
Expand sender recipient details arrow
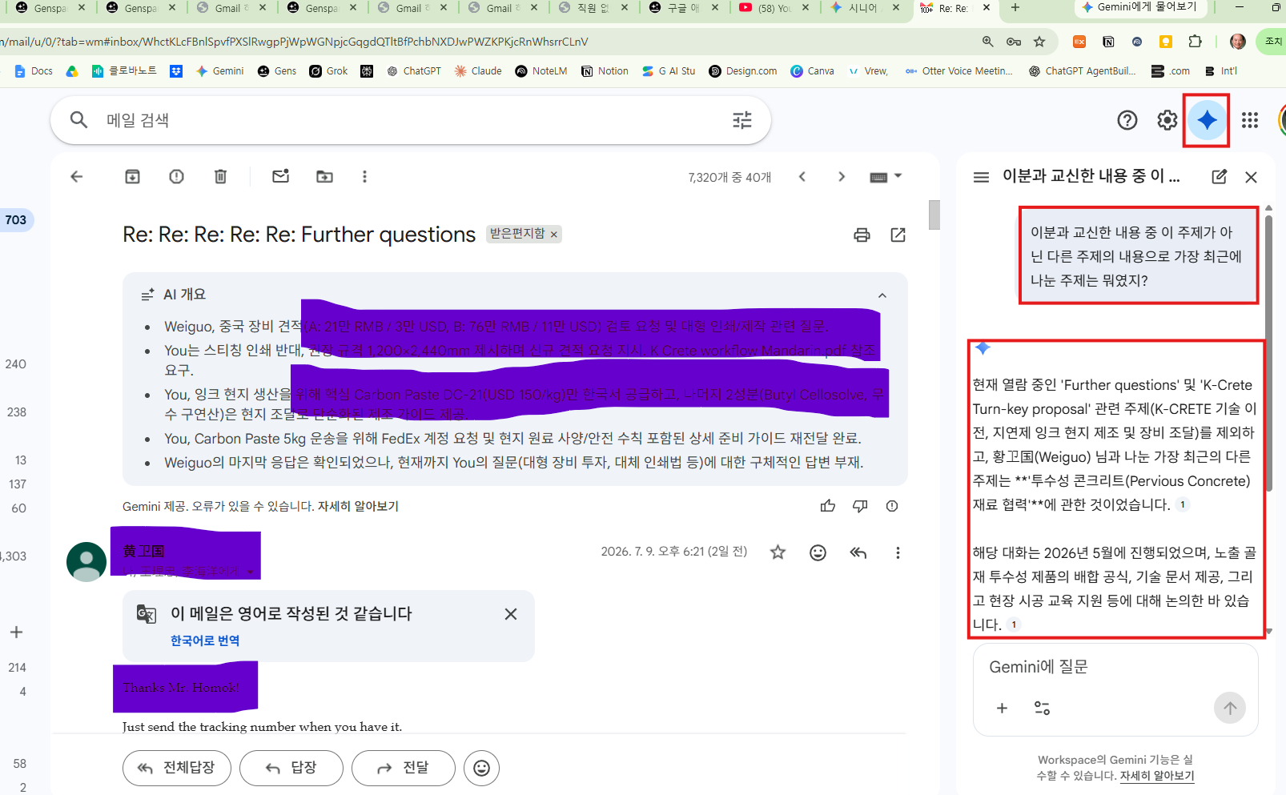pos(251,572)
